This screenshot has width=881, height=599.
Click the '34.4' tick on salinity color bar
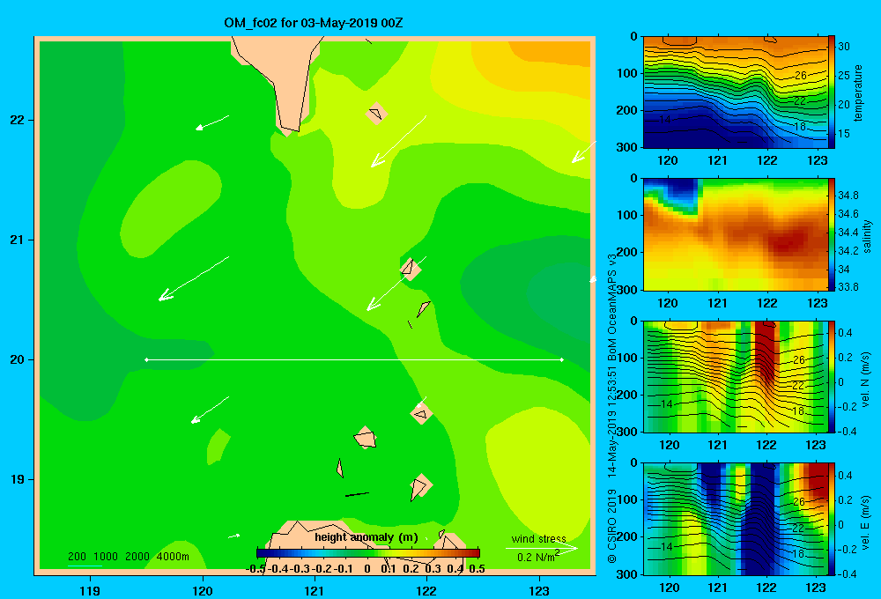[x=848, y=232]
